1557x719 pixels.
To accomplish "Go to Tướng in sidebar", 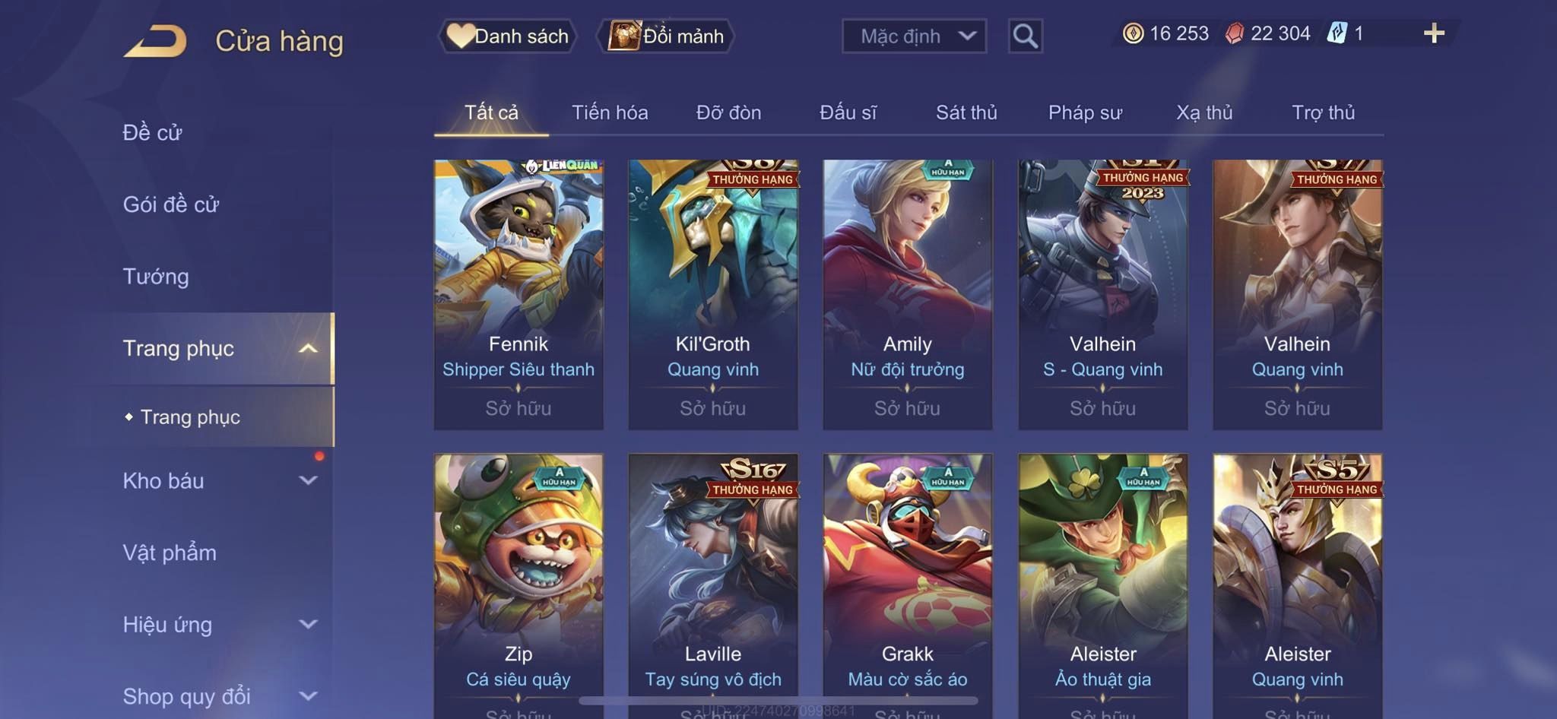I will coord(156,277).
